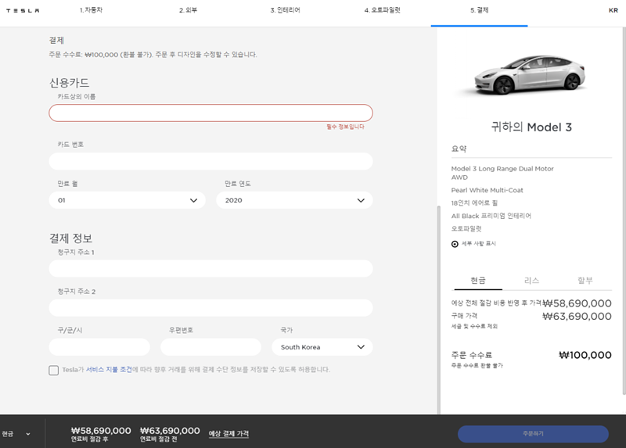Click the ₩100,000 order fee amount
Image resolution: width=626 pixels, height=448 pixels.
tap(585, 355)
